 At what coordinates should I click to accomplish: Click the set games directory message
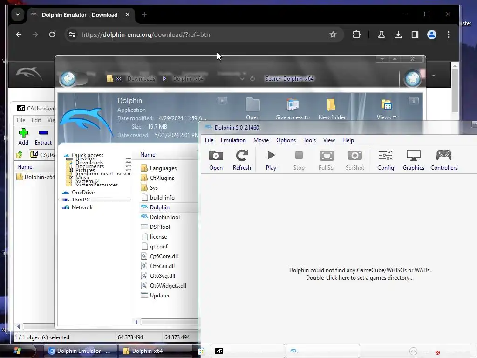(x=360, y=274)
